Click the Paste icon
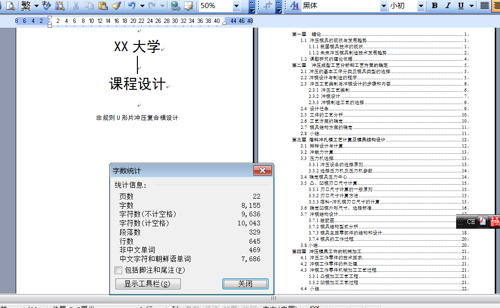The image size is (500, 308). (x=102, y=6)
